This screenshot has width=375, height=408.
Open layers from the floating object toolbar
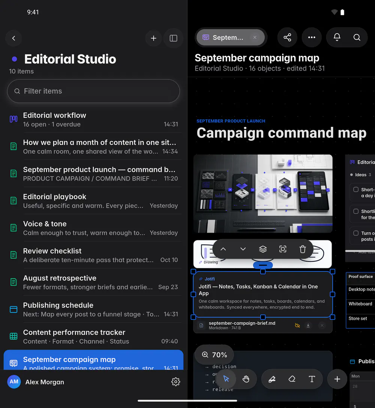263,249
